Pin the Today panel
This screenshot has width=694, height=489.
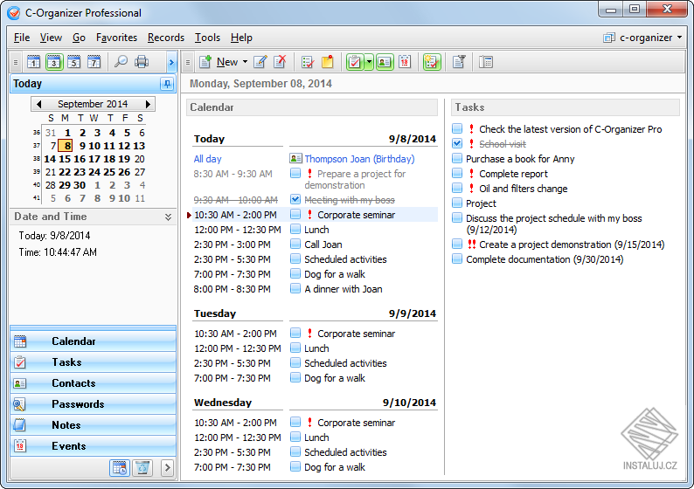click(167, 84)
